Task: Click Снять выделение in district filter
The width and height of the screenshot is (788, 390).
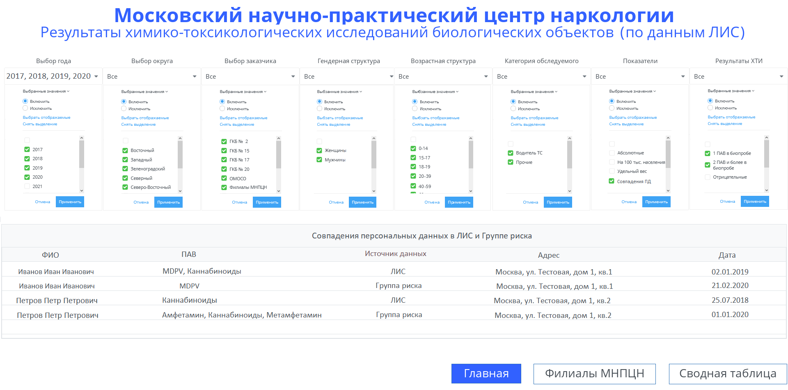Action: coord(138,125)
